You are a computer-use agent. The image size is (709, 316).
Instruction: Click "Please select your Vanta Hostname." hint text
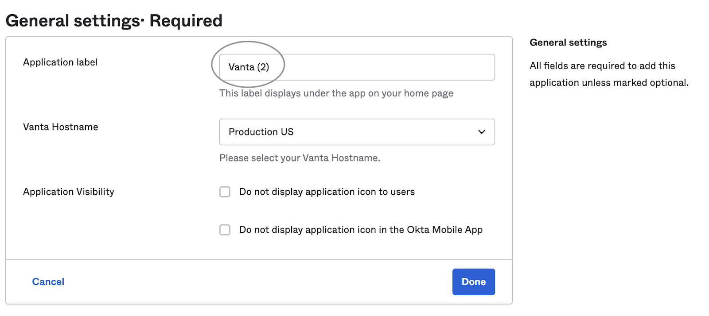(x=300, y=158)
